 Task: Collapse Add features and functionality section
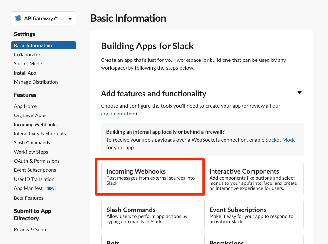pos(299,93)
